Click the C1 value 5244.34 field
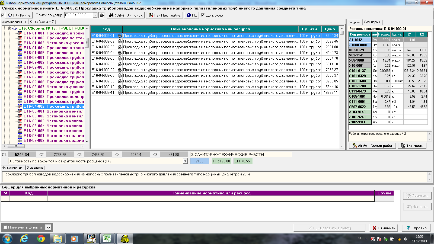 coord(22,155)
